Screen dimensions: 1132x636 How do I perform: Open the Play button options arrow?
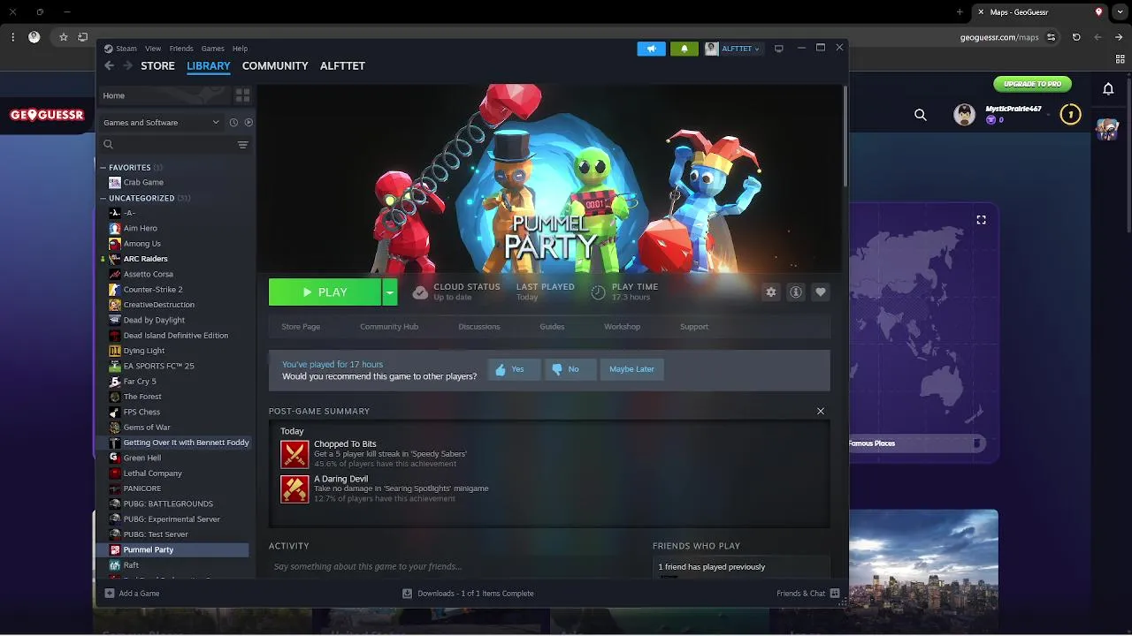pyautogui.click(x=389, y=292)
